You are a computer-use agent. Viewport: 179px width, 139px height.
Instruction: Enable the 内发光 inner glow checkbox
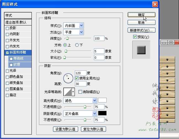click(7, 47)
